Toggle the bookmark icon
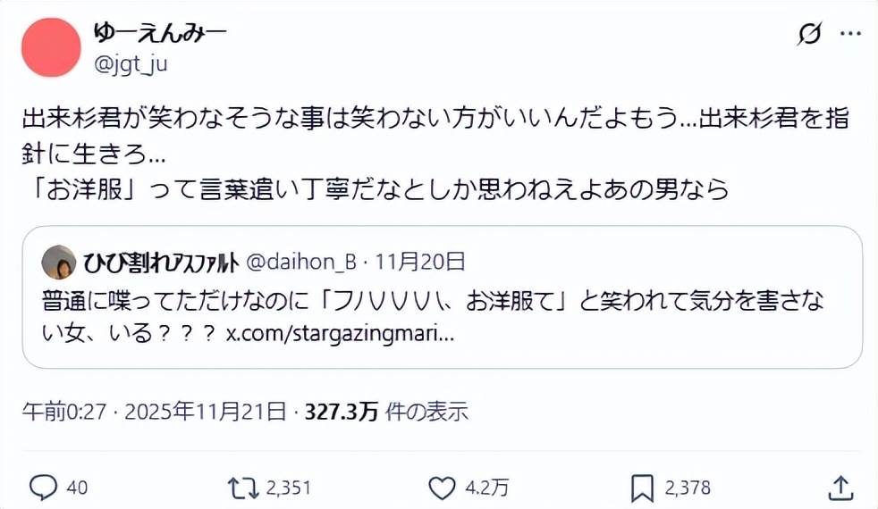Image resolution: width=878 pixels, height=509 pixels. [642, 487]
